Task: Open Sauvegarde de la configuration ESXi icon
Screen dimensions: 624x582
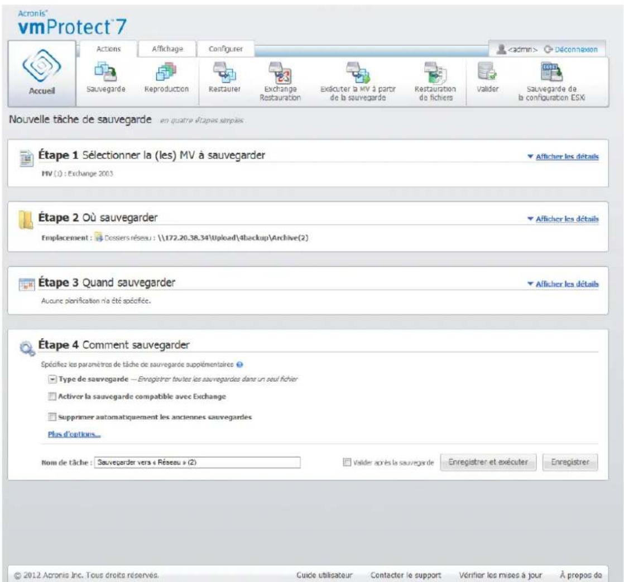Action: 551,71
